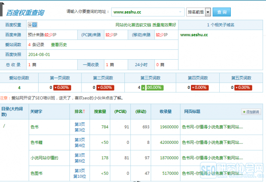
Task: Open the 查看历史 link
Action: click(x=59, y=45)
